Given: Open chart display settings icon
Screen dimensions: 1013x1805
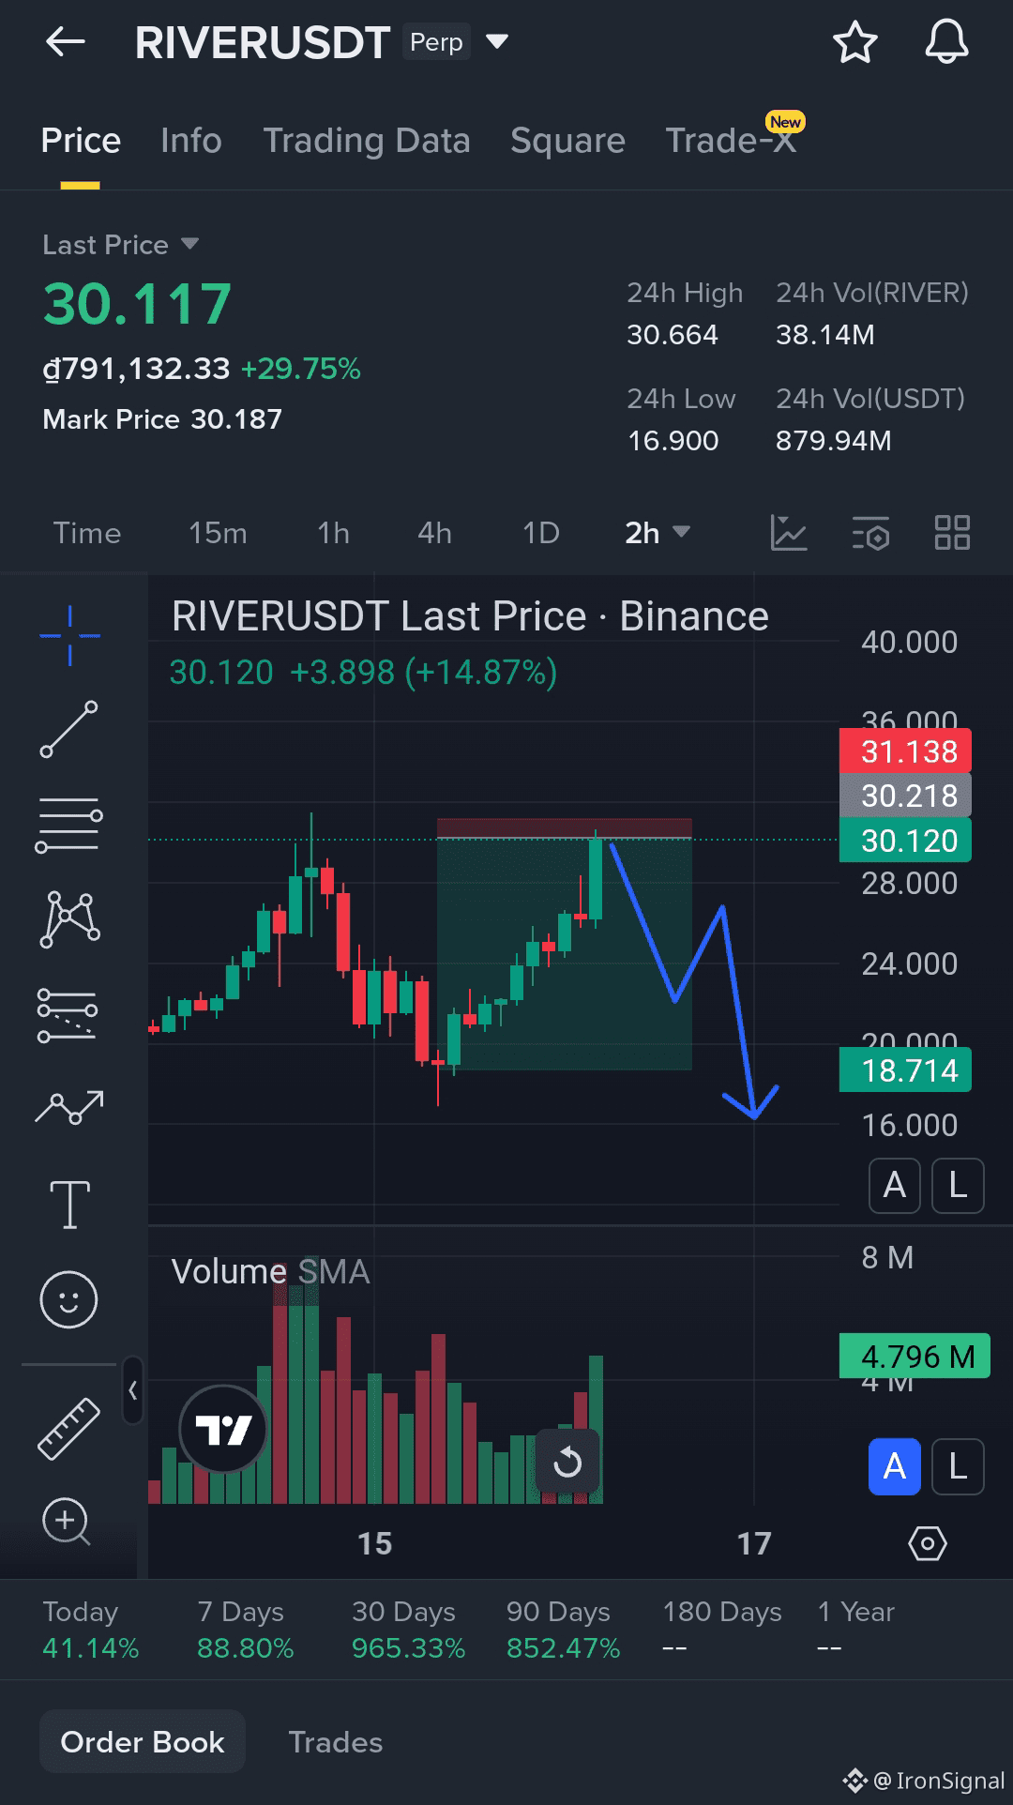Looking at the screenshot, I should click(870, 533).
